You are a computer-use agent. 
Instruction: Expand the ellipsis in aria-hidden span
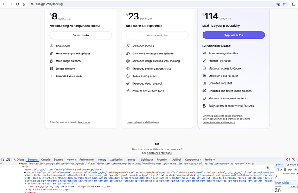pyautogui.click(x=60, y=190)
